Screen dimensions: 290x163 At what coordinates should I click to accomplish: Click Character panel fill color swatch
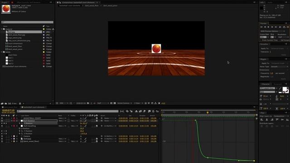tap(285, 89)
